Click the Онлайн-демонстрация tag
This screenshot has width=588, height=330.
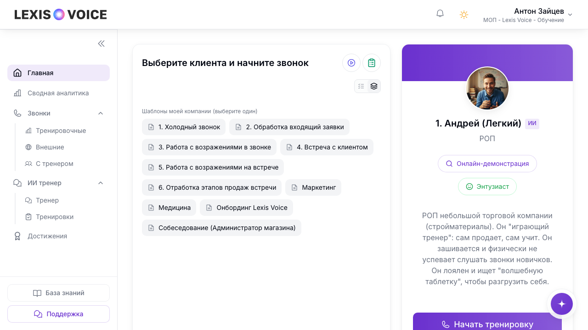tap(487, 164)
